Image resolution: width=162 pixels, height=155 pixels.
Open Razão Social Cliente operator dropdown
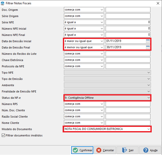84,117
